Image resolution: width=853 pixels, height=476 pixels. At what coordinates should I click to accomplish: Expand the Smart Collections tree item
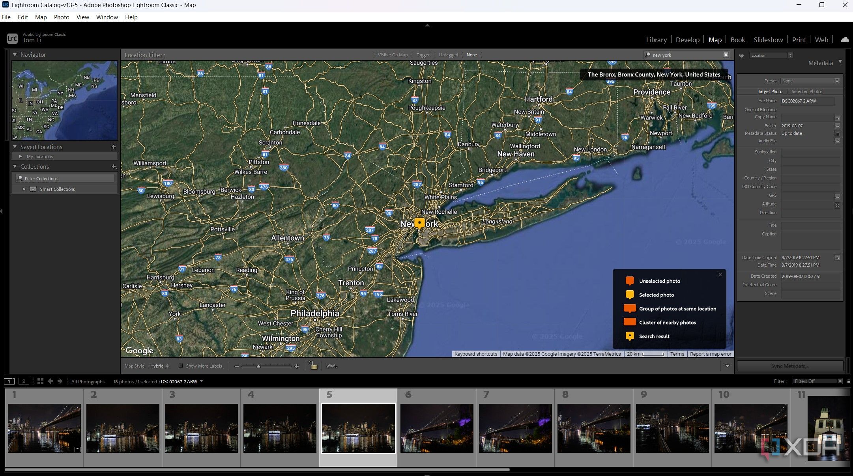[24, 189]
